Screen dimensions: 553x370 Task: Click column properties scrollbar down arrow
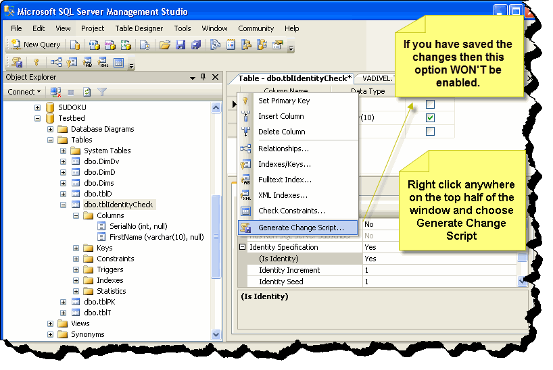[x=523, y=281]
